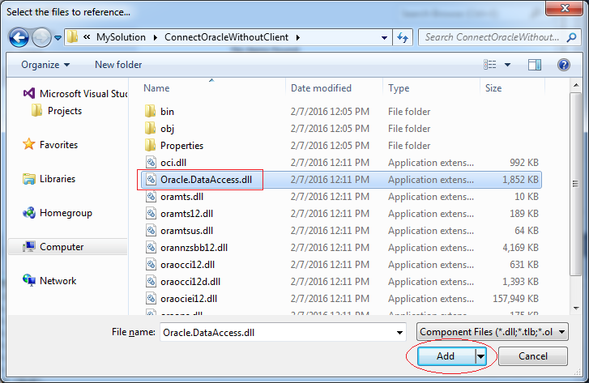Expand the arrow after ConnectOracleWithoutClient breadcrumb
This screenshot has height=383, width=589.
pos(298,37)
